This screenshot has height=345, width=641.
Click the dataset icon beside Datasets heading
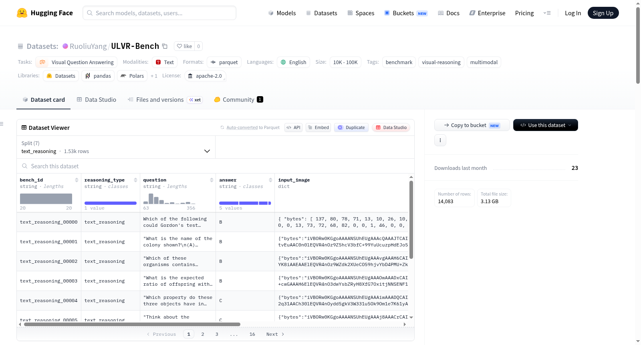click(x=20, y=46)
